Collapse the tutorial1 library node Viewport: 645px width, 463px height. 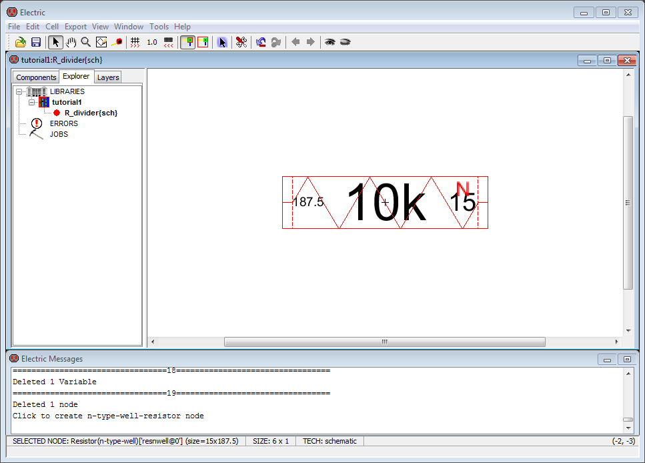(31, 102)
